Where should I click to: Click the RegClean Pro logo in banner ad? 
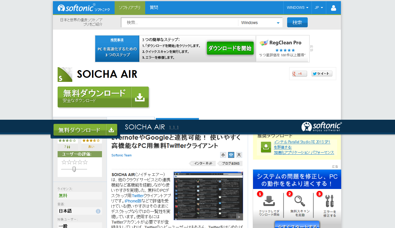(x=281, y=43)
